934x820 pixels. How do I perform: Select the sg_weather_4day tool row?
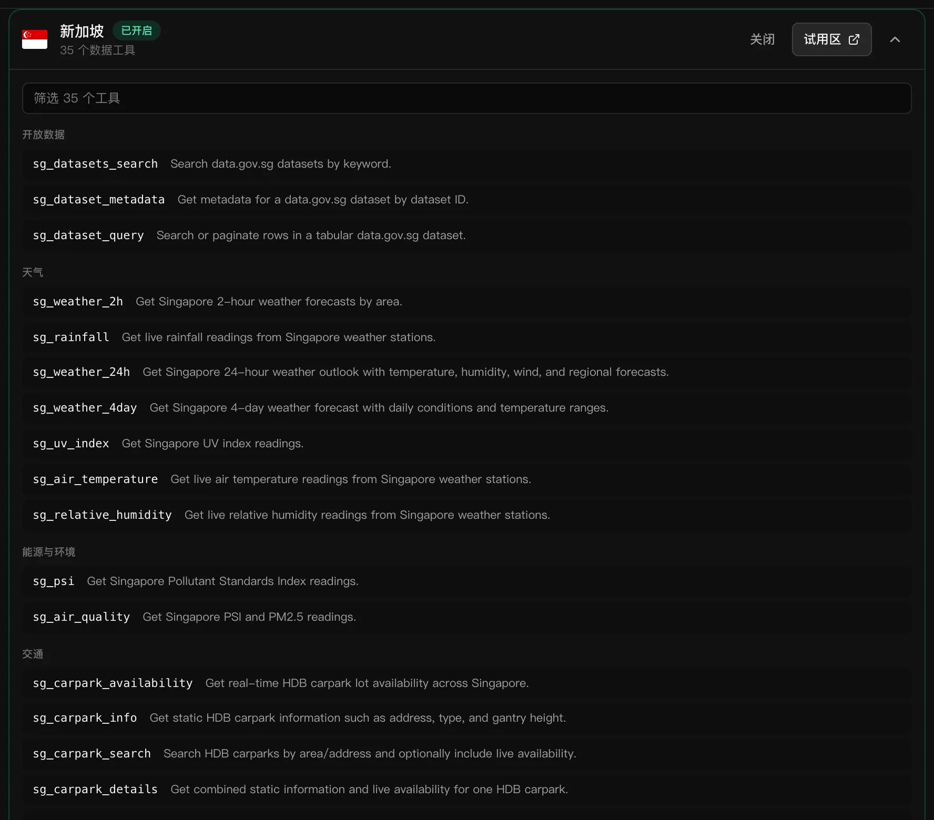pos(466,408)
